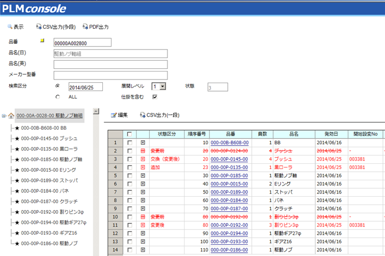Viewport: 385px width, 256px height.
Task: Open the 000-00P-0194-00 part number link
Action: click(229, 234)
